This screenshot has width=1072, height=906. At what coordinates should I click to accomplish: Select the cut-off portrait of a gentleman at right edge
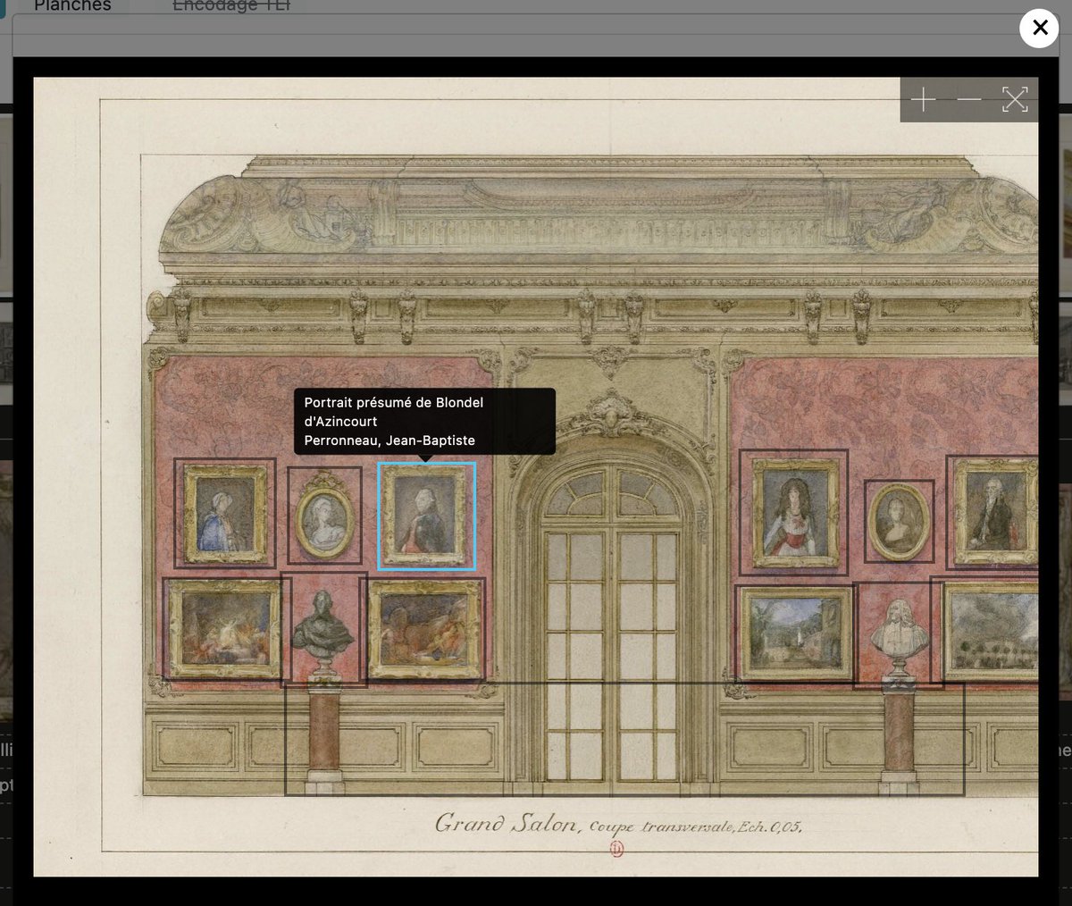[x=992, y=512]
